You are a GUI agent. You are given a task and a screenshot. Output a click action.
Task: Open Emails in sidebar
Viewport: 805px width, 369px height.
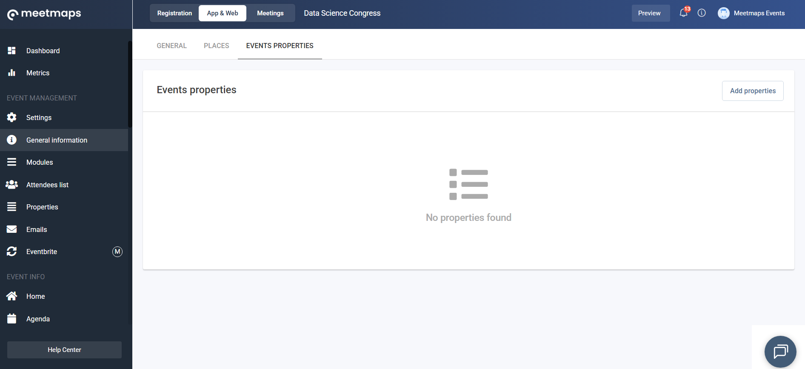(64, 229)
